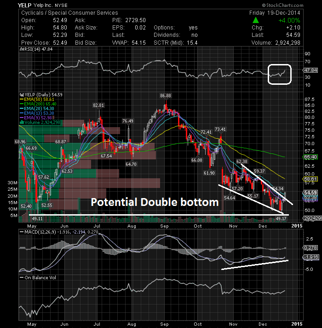Click the 57.62 price label
Viewport: 322px width, 328px height.
point(43,177)
